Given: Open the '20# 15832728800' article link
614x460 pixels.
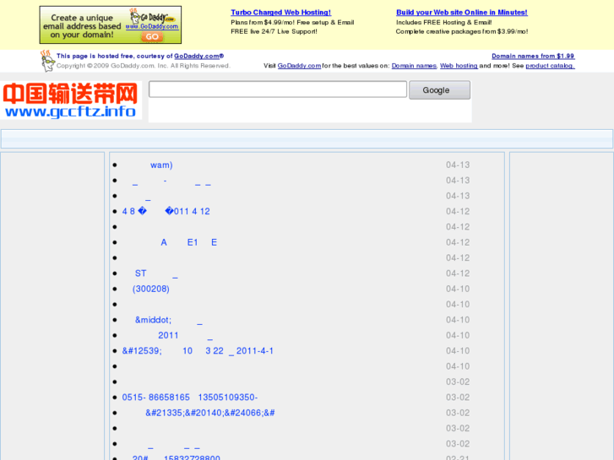Looking at the screenshot, I should point(177,458).
